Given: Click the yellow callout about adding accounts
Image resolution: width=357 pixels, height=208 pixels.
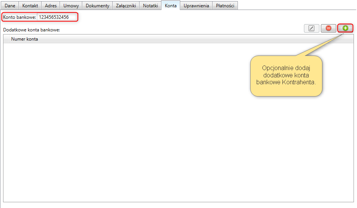Looking at the screenshot, I should tap(286, 76).
